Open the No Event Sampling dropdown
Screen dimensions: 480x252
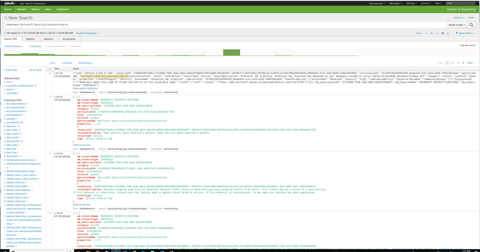[87, 33]
